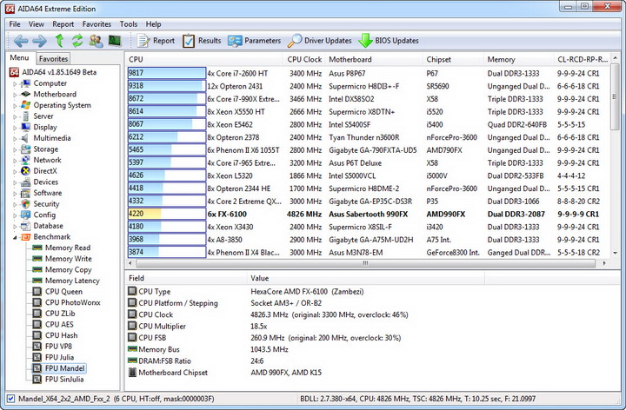Open the Memory Copy benchmark

click(x=69, y=269)
